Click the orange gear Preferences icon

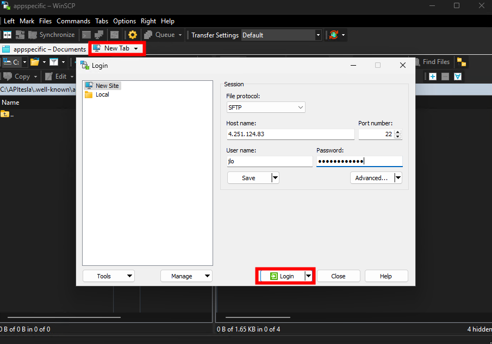point(133,35)
